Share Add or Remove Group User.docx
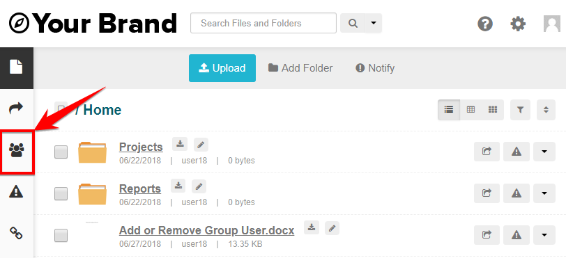The width and height of the screenshot is (566, 258). pos(487,235)
